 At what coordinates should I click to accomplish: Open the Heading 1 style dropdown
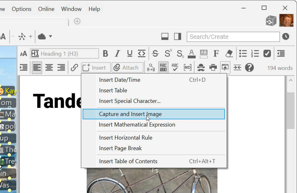click(64, 53)
